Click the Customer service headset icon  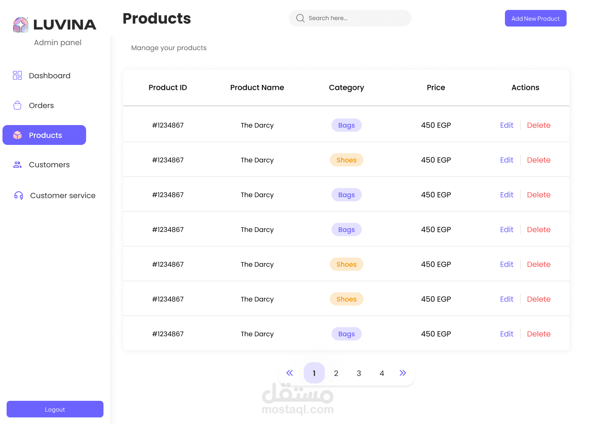tap(19, 195)
